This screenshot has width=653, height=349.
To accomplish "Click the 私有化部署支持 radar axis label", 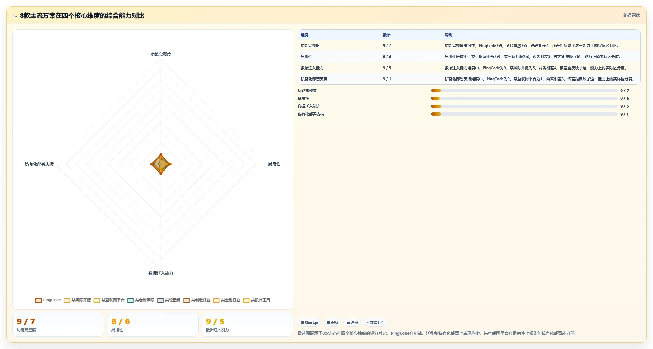I will click(39, 164).
